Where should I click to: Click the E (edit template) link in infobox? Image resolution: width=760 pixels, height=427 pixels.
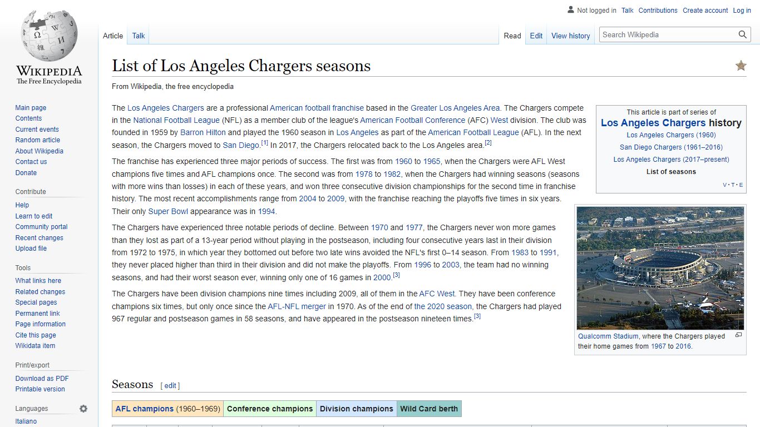(x=741, y=185)
